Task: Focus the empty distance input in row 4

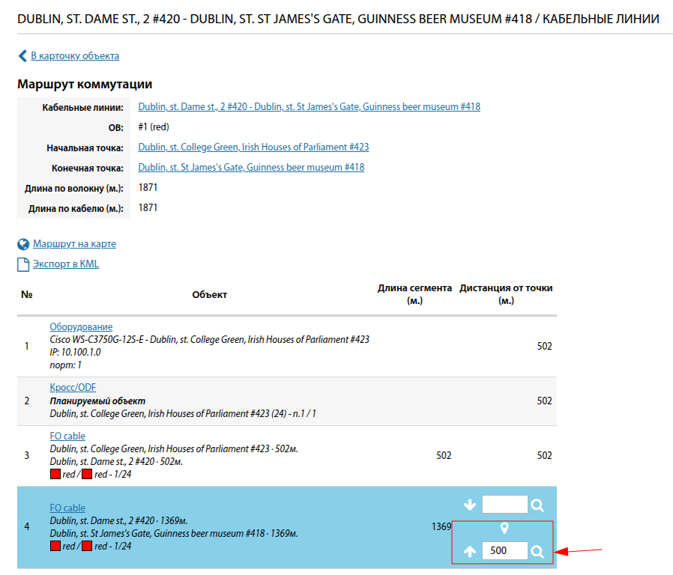Action: click(x=504, y=505)
